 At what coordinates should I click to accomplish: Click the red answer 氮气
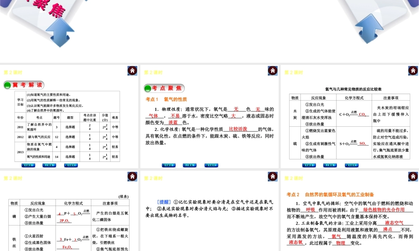coord(336,236)
